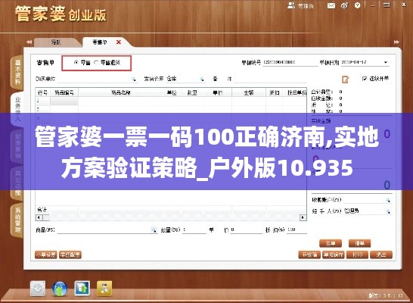
Task: Click the 挂单 button
Action: click(x=331, y=243)
